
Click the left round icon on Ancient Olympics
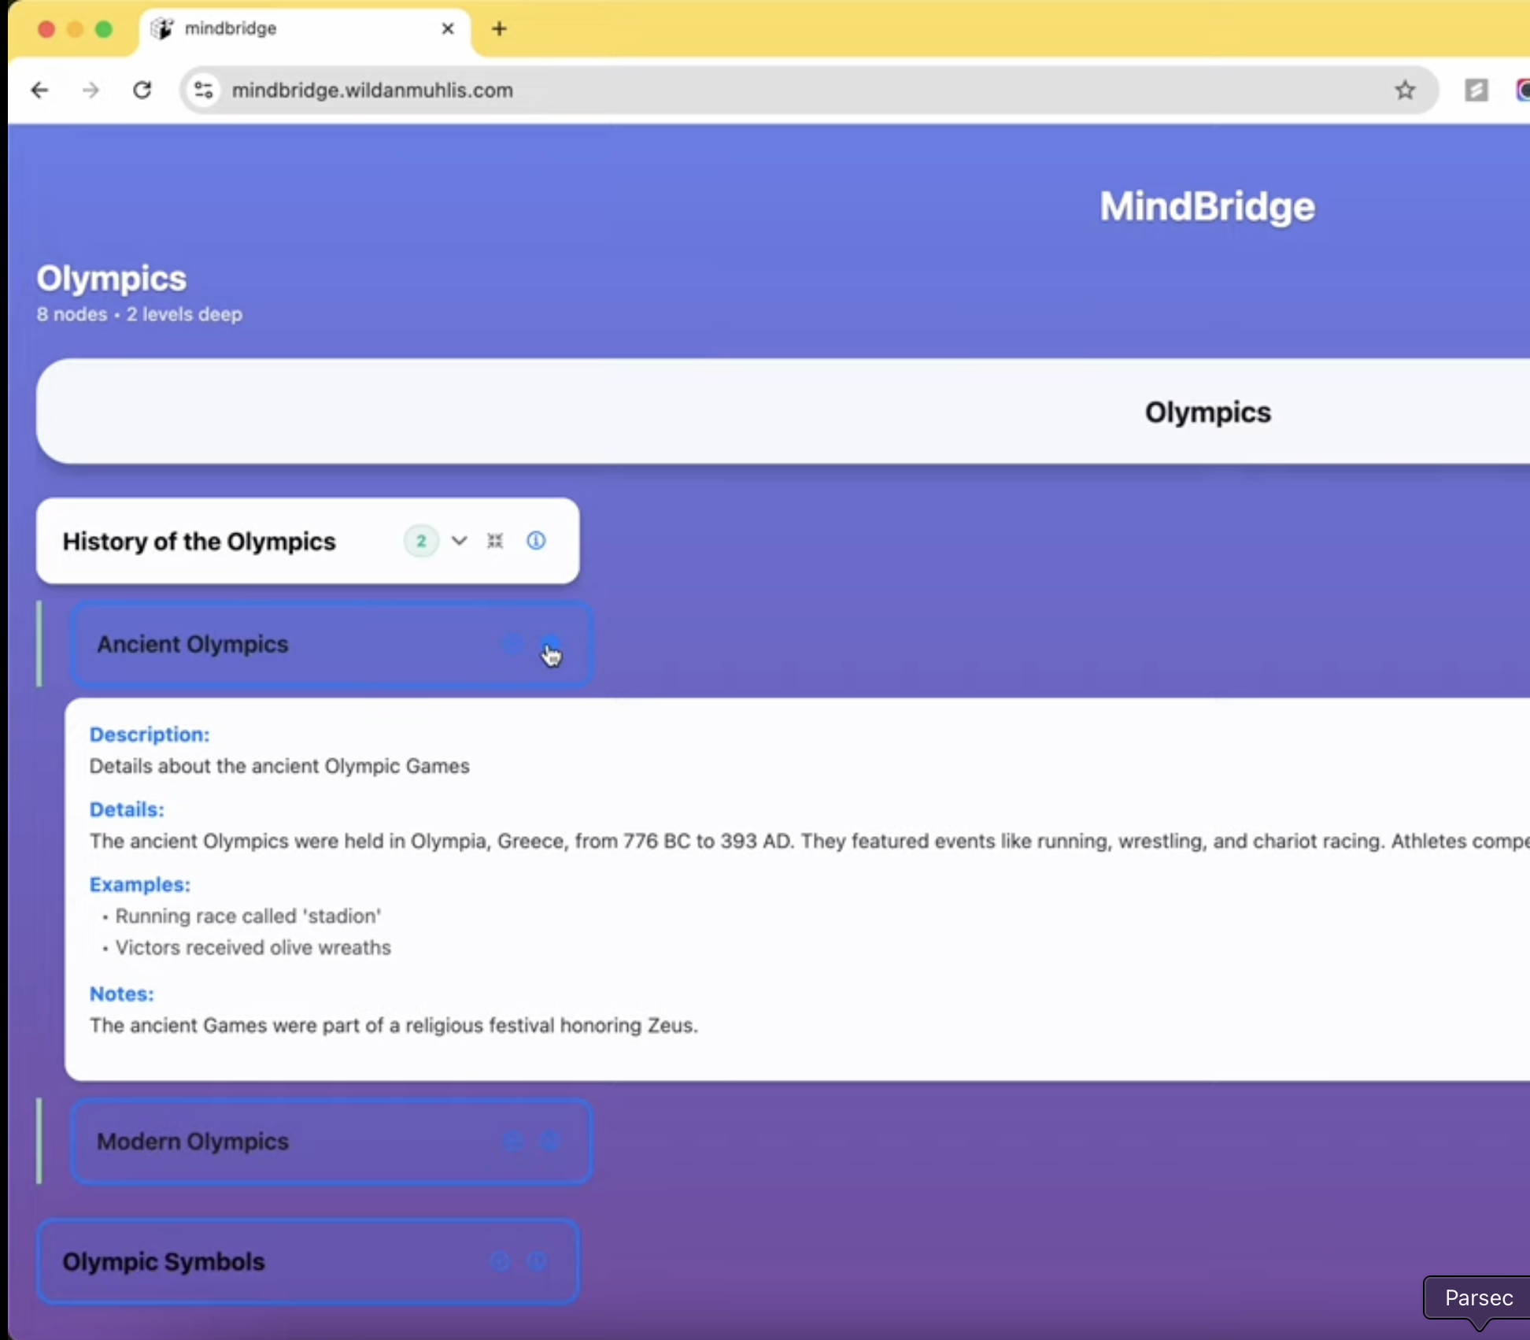point(512,644)
